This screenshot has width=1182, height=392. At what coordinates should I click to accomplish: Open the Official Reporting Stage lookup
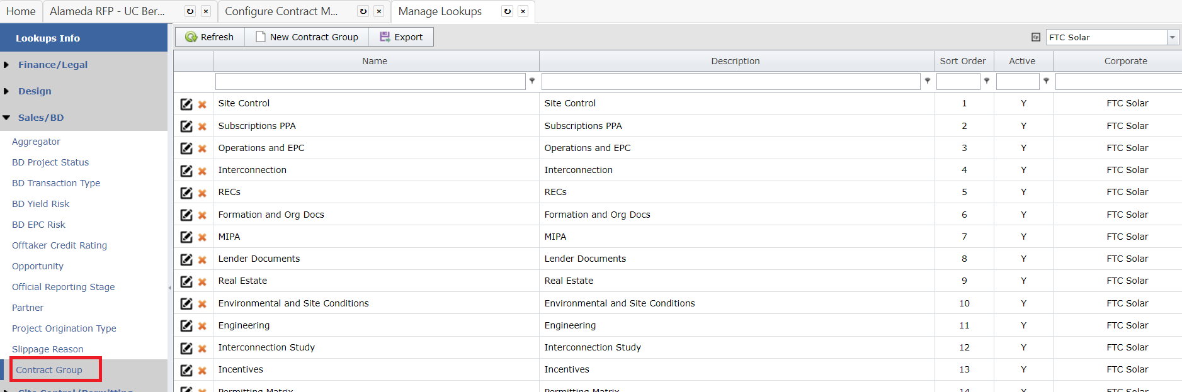(x=63, y=287)
